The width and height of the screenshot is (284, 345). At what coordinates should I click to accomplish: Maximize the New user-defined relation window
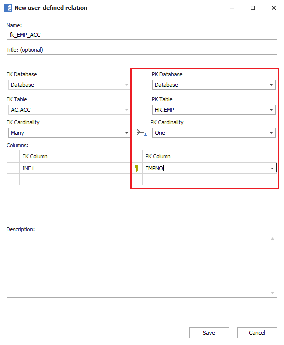click(253, 8)
